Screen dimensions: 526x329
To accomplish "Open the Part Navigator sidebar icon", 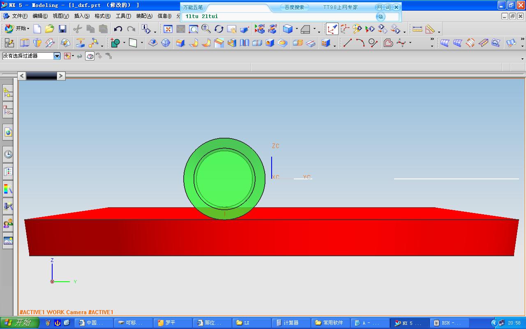I will [x=8, y=110].
